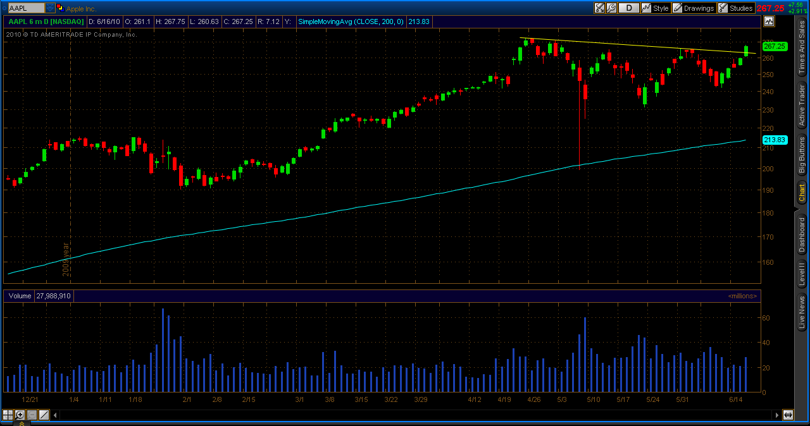Open the Level II side tab
This screenshot has height=426, width=810.
[x=802, y=274]
